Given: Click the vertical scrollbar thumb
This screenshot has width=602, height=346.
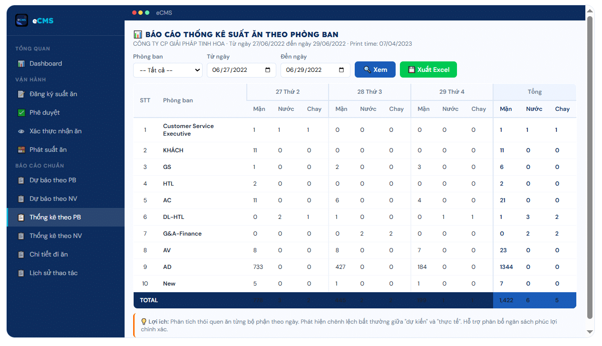Looking at the screenshot, I should tap(590, 168).
